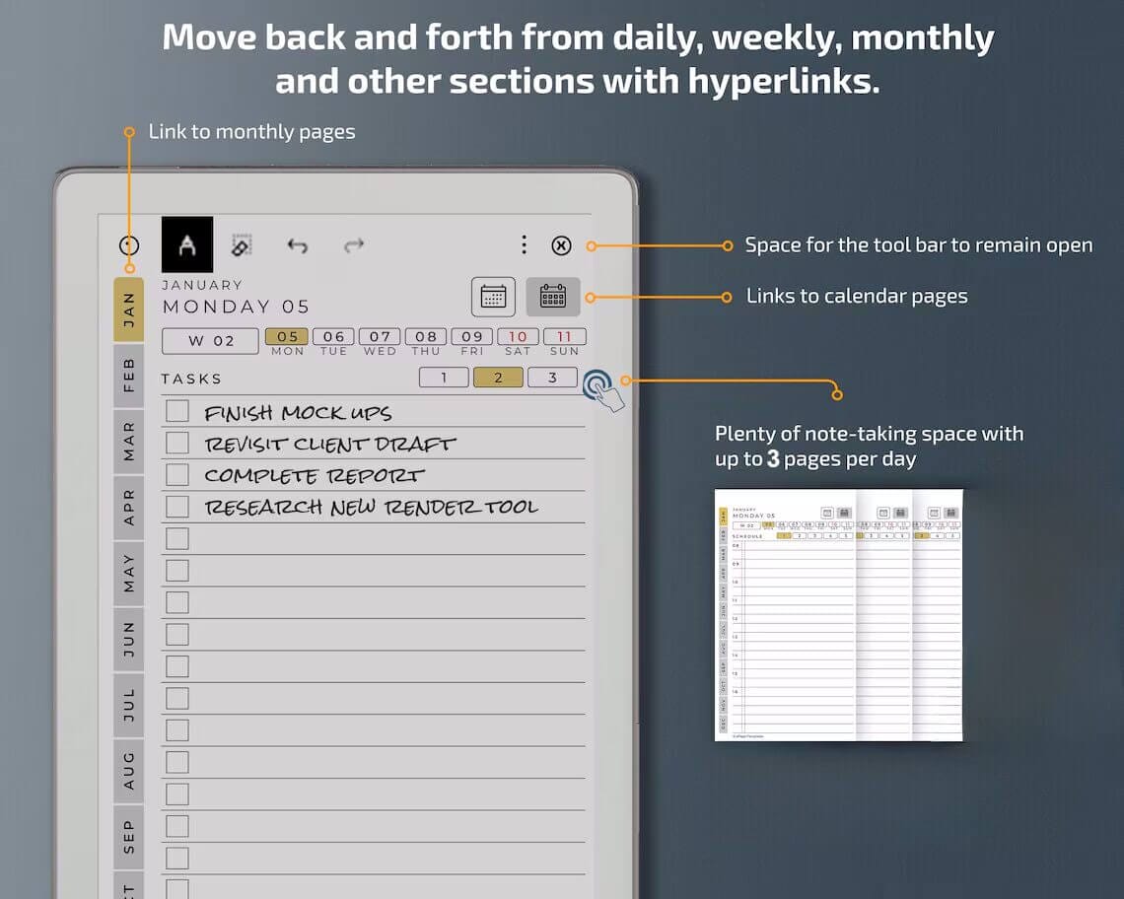Screen dimensions: 1124x899
Task: Click the redo arrow
Action: (354, 245)
